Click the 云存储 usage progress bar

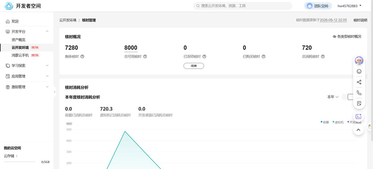[x=19, y=162]
